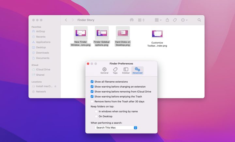Image resolution: width=235 pixels, height=142 pixels.
Task: Open the Tags preferences tab
Action: tap(115, 71)
